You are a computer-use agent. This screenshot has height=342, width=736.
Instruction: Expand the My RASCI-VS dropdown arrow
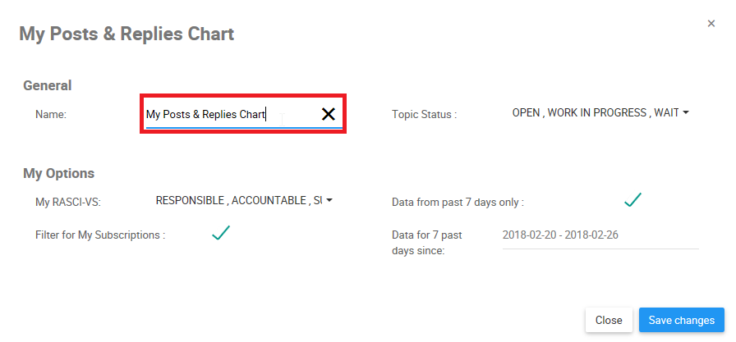point(329,200)
